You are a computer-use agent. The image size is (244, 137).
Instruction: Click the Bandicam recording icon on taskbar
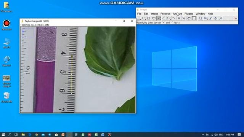109,135
